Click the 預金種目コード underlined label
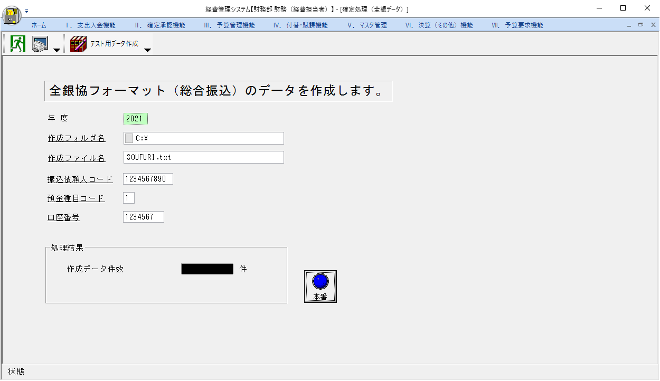This screenshot has height=381, width=660. [x=77, y=198]
